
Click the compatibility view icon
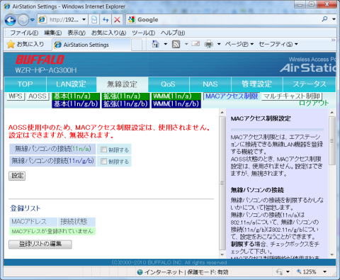click(x=94, y=20)
